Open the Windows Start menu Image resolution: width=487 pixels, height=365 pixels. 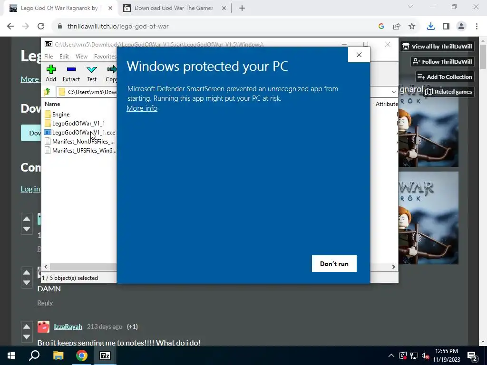[11, 355]
